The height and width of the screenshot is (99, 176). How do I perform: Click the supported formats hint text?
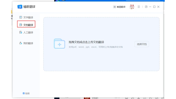(x=96, y=47)
